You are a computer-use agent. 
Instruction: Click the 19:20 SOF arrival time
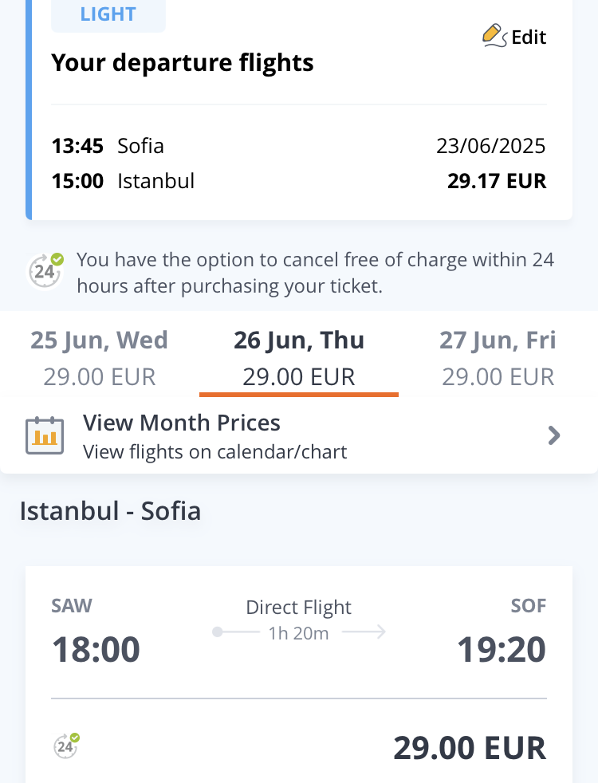click(x=502, y=650)
